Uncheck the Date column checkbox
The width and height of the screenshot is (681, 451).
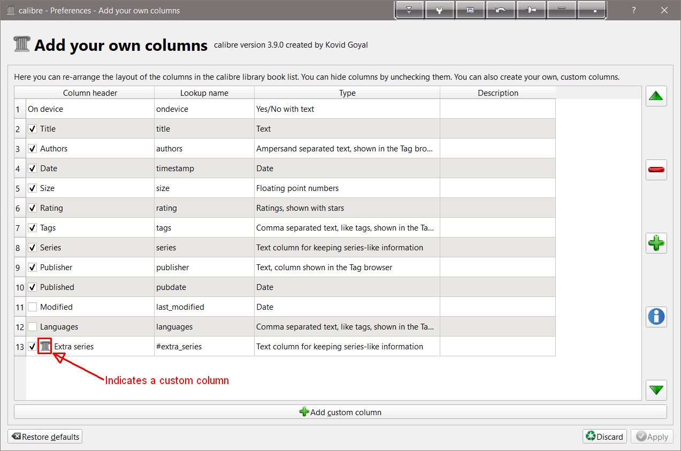pyautogui.click(x=33, y=169)
